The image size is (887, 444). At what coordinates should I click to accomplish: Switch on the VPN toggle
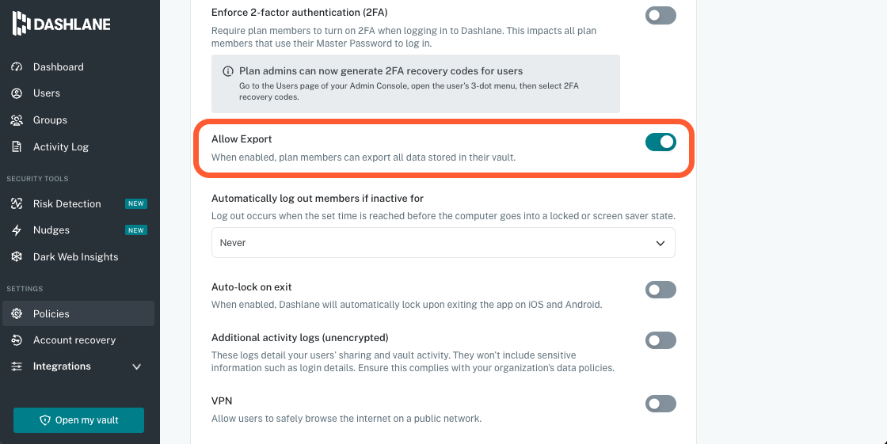660,404
